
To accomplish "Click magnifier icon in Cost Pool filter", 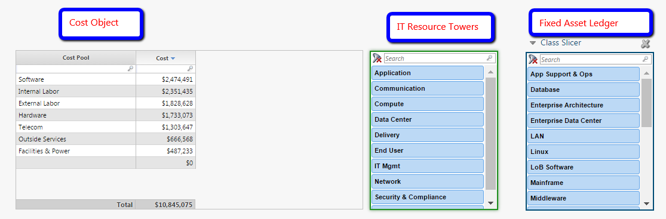I will pos(130,69).
